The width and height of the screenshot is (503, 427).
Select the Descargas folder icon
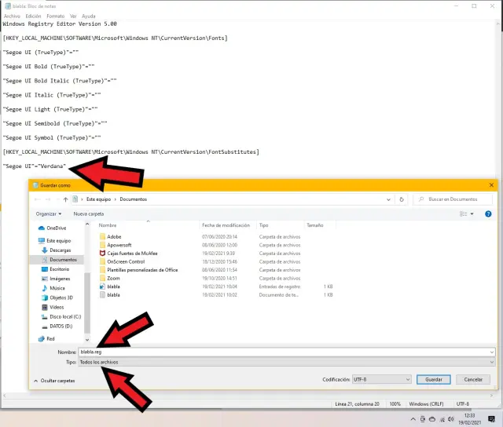tap(43, 250)
